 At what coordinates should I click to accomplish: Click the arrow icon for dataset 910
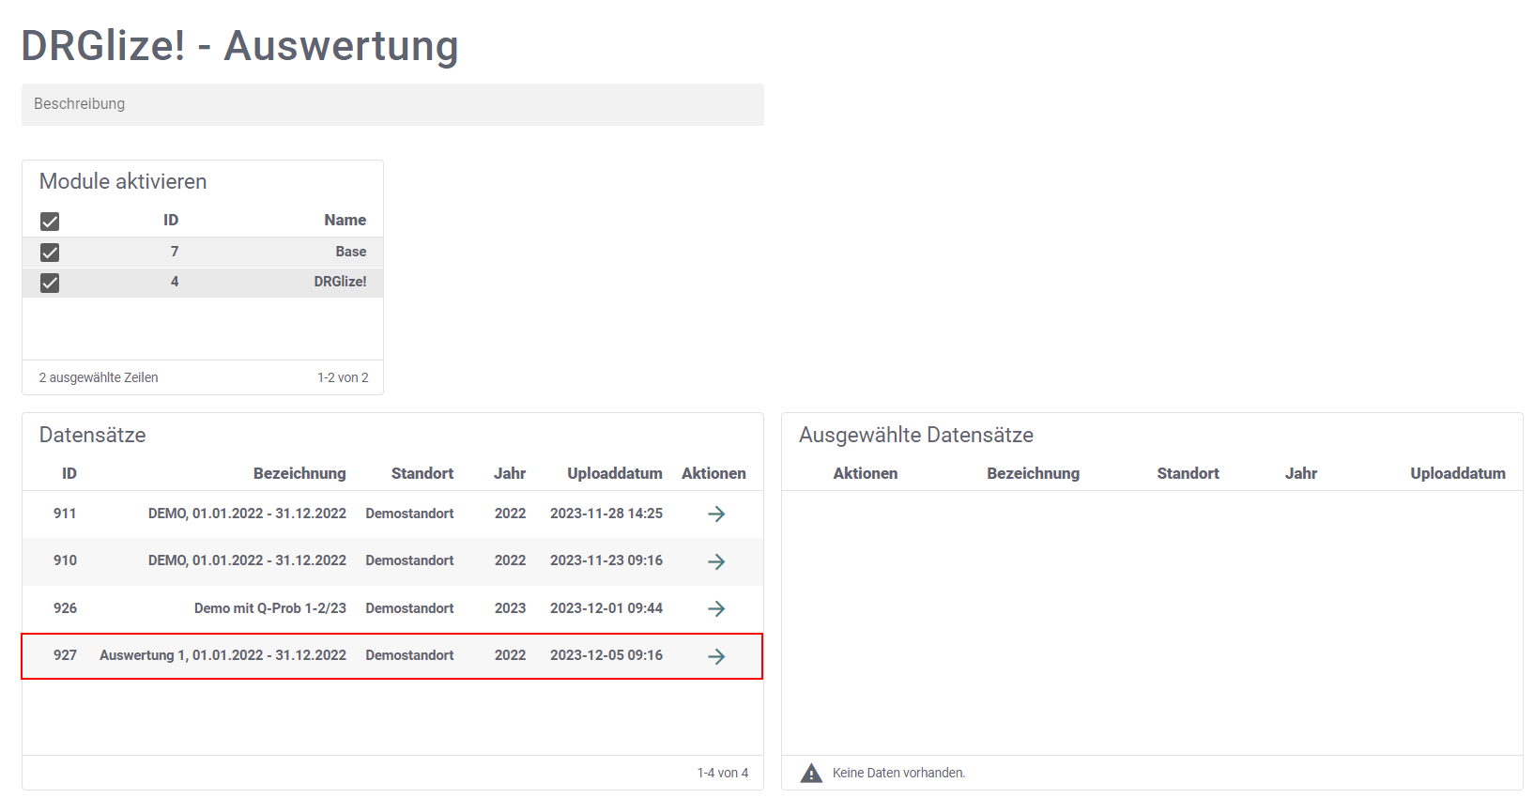(x=716, y=561)
